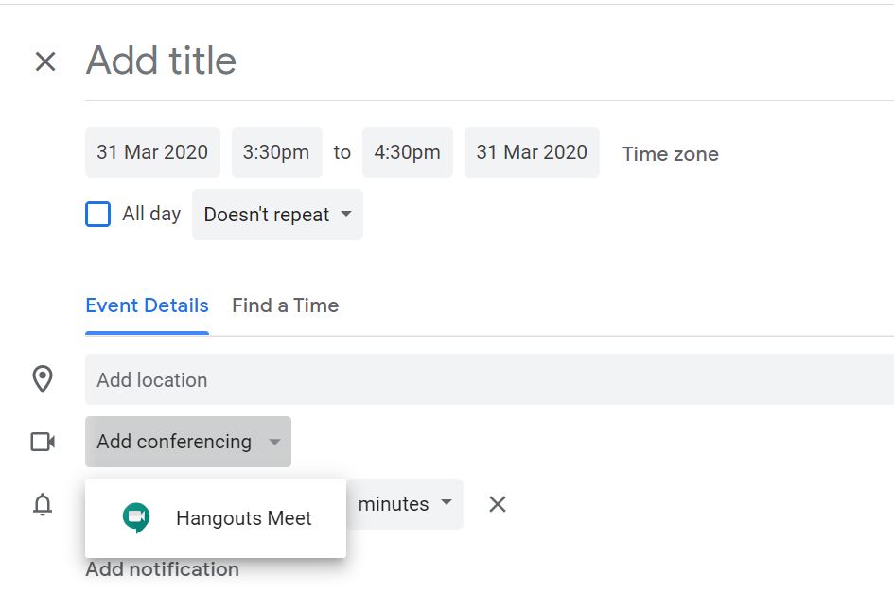Screen dimensions: 894x593
Task: Click Add notification
Action: [x=162, y=569]
